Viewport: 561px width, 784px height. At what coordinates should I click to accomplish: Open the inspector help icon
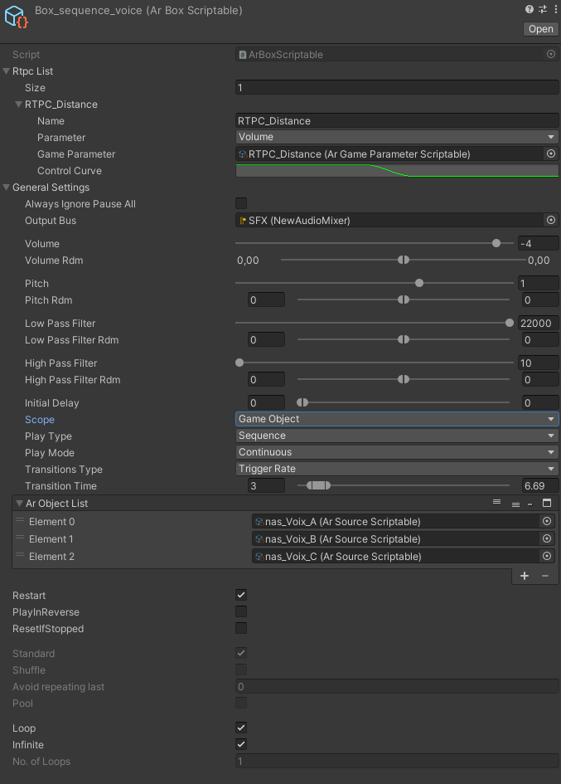point(529,9)
